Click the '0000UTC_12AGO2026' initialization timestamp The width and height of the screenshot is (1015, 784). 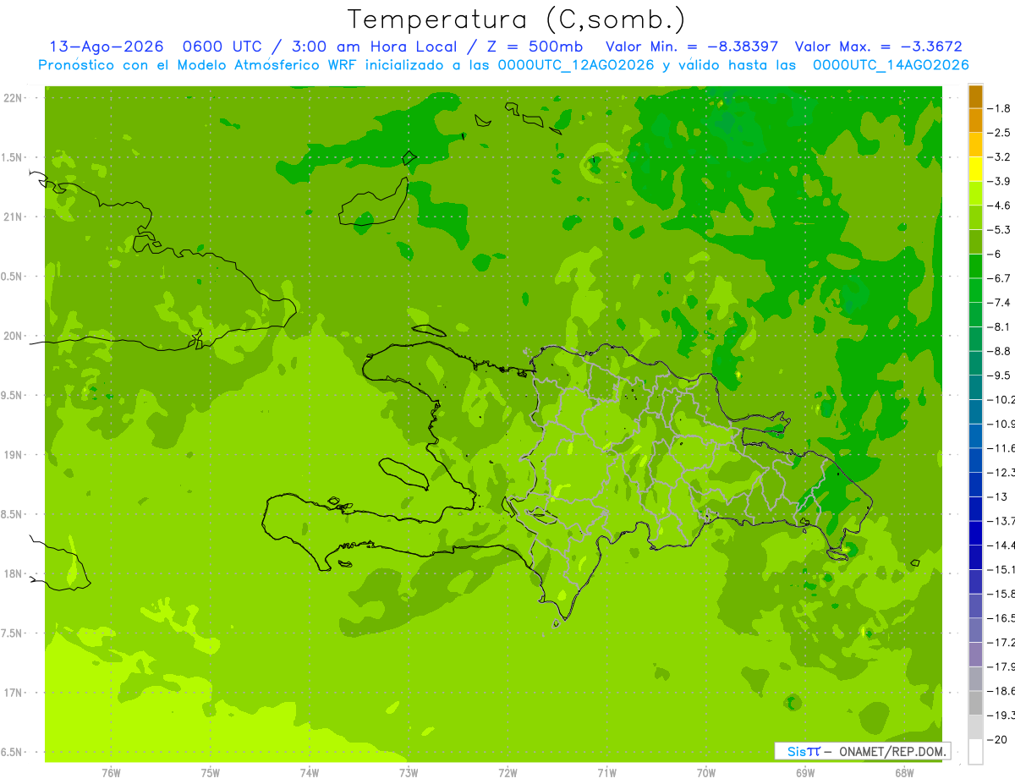574,65
